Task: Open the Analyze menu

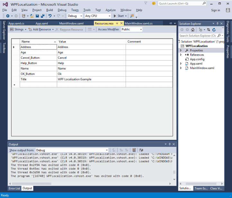Action: 111,10
